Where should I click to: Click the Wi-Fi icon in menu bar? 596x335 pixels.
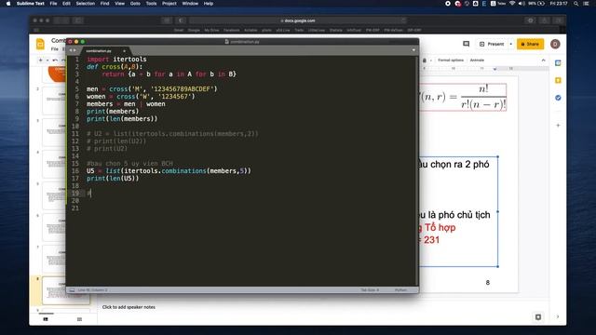point(512,4)
